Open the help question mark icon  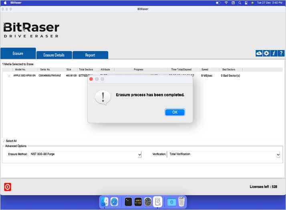pos(281,53)
